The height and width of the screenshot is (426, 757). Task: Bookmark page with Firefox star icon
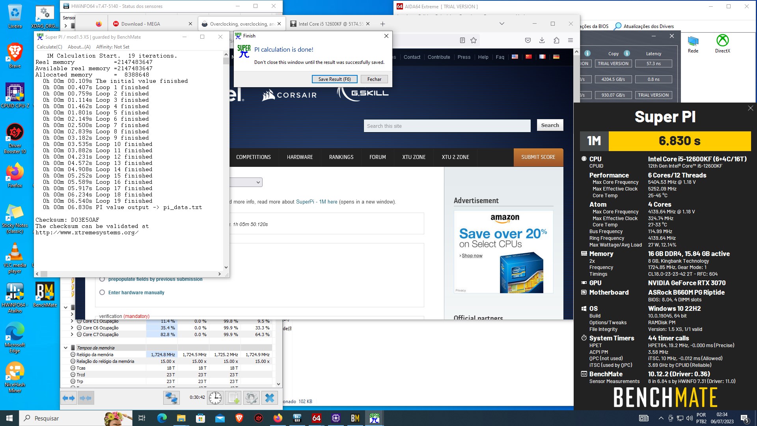(474, 40)
